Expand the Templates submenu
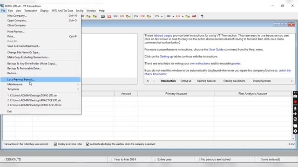Screen dimensions: 298x167 click(41, 89)
